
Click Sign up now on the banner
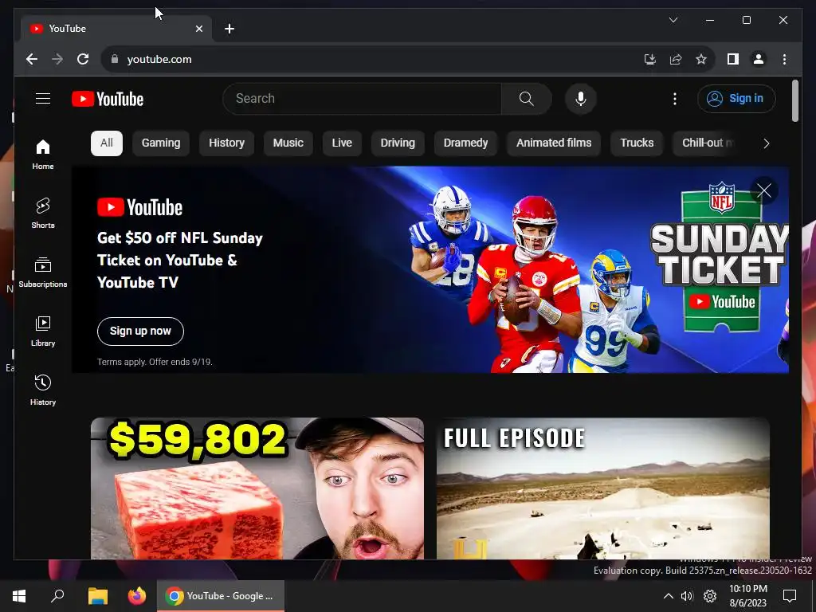tap(140, 331)
